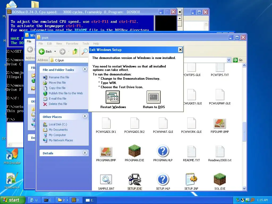The height and width of the screenshot is (204, 272).
Task: Open the Edit menu in the pun window
Action: coord(49,44)
